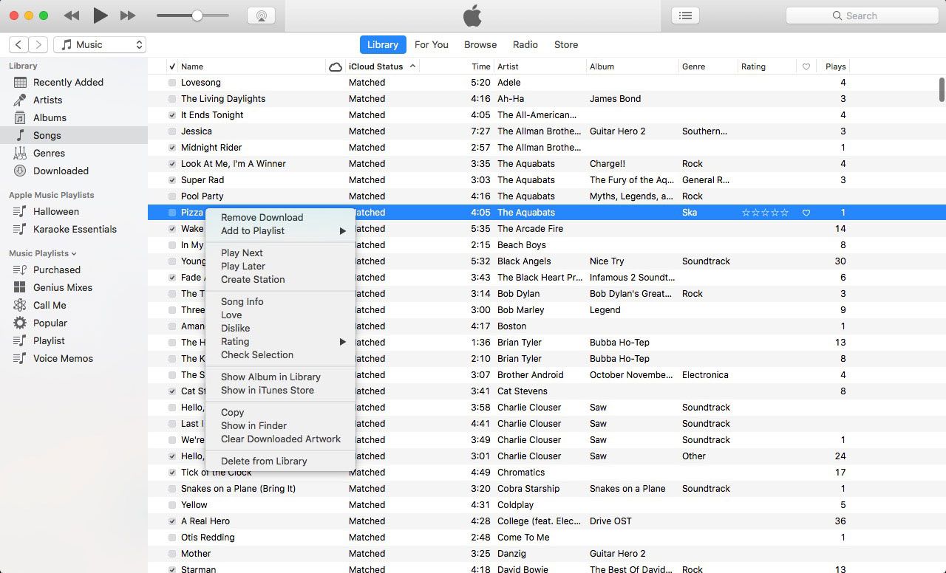The image size is (946, 573).
Task: Open the Voice Memos playlist
Action: (63, 359)
